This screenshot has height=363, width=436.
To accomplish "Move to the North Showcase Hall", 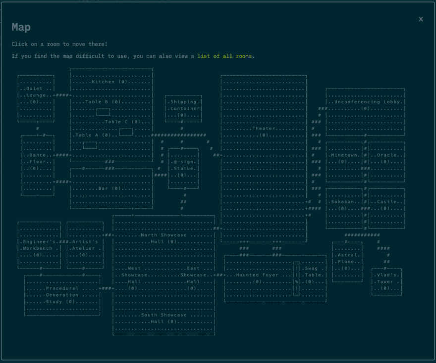I will tap(163, 238).
